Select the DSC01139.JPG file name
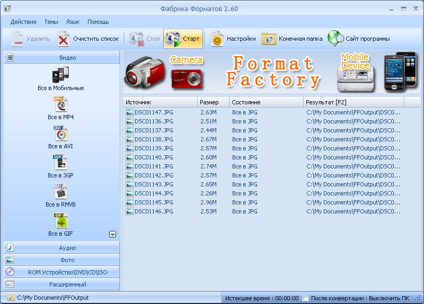The image size is (424, 304). click(154, 148)
